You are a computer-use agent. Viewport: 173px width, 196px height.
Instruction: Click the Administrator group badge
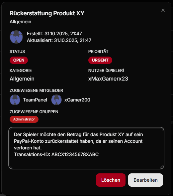click(x=24, y=119)
